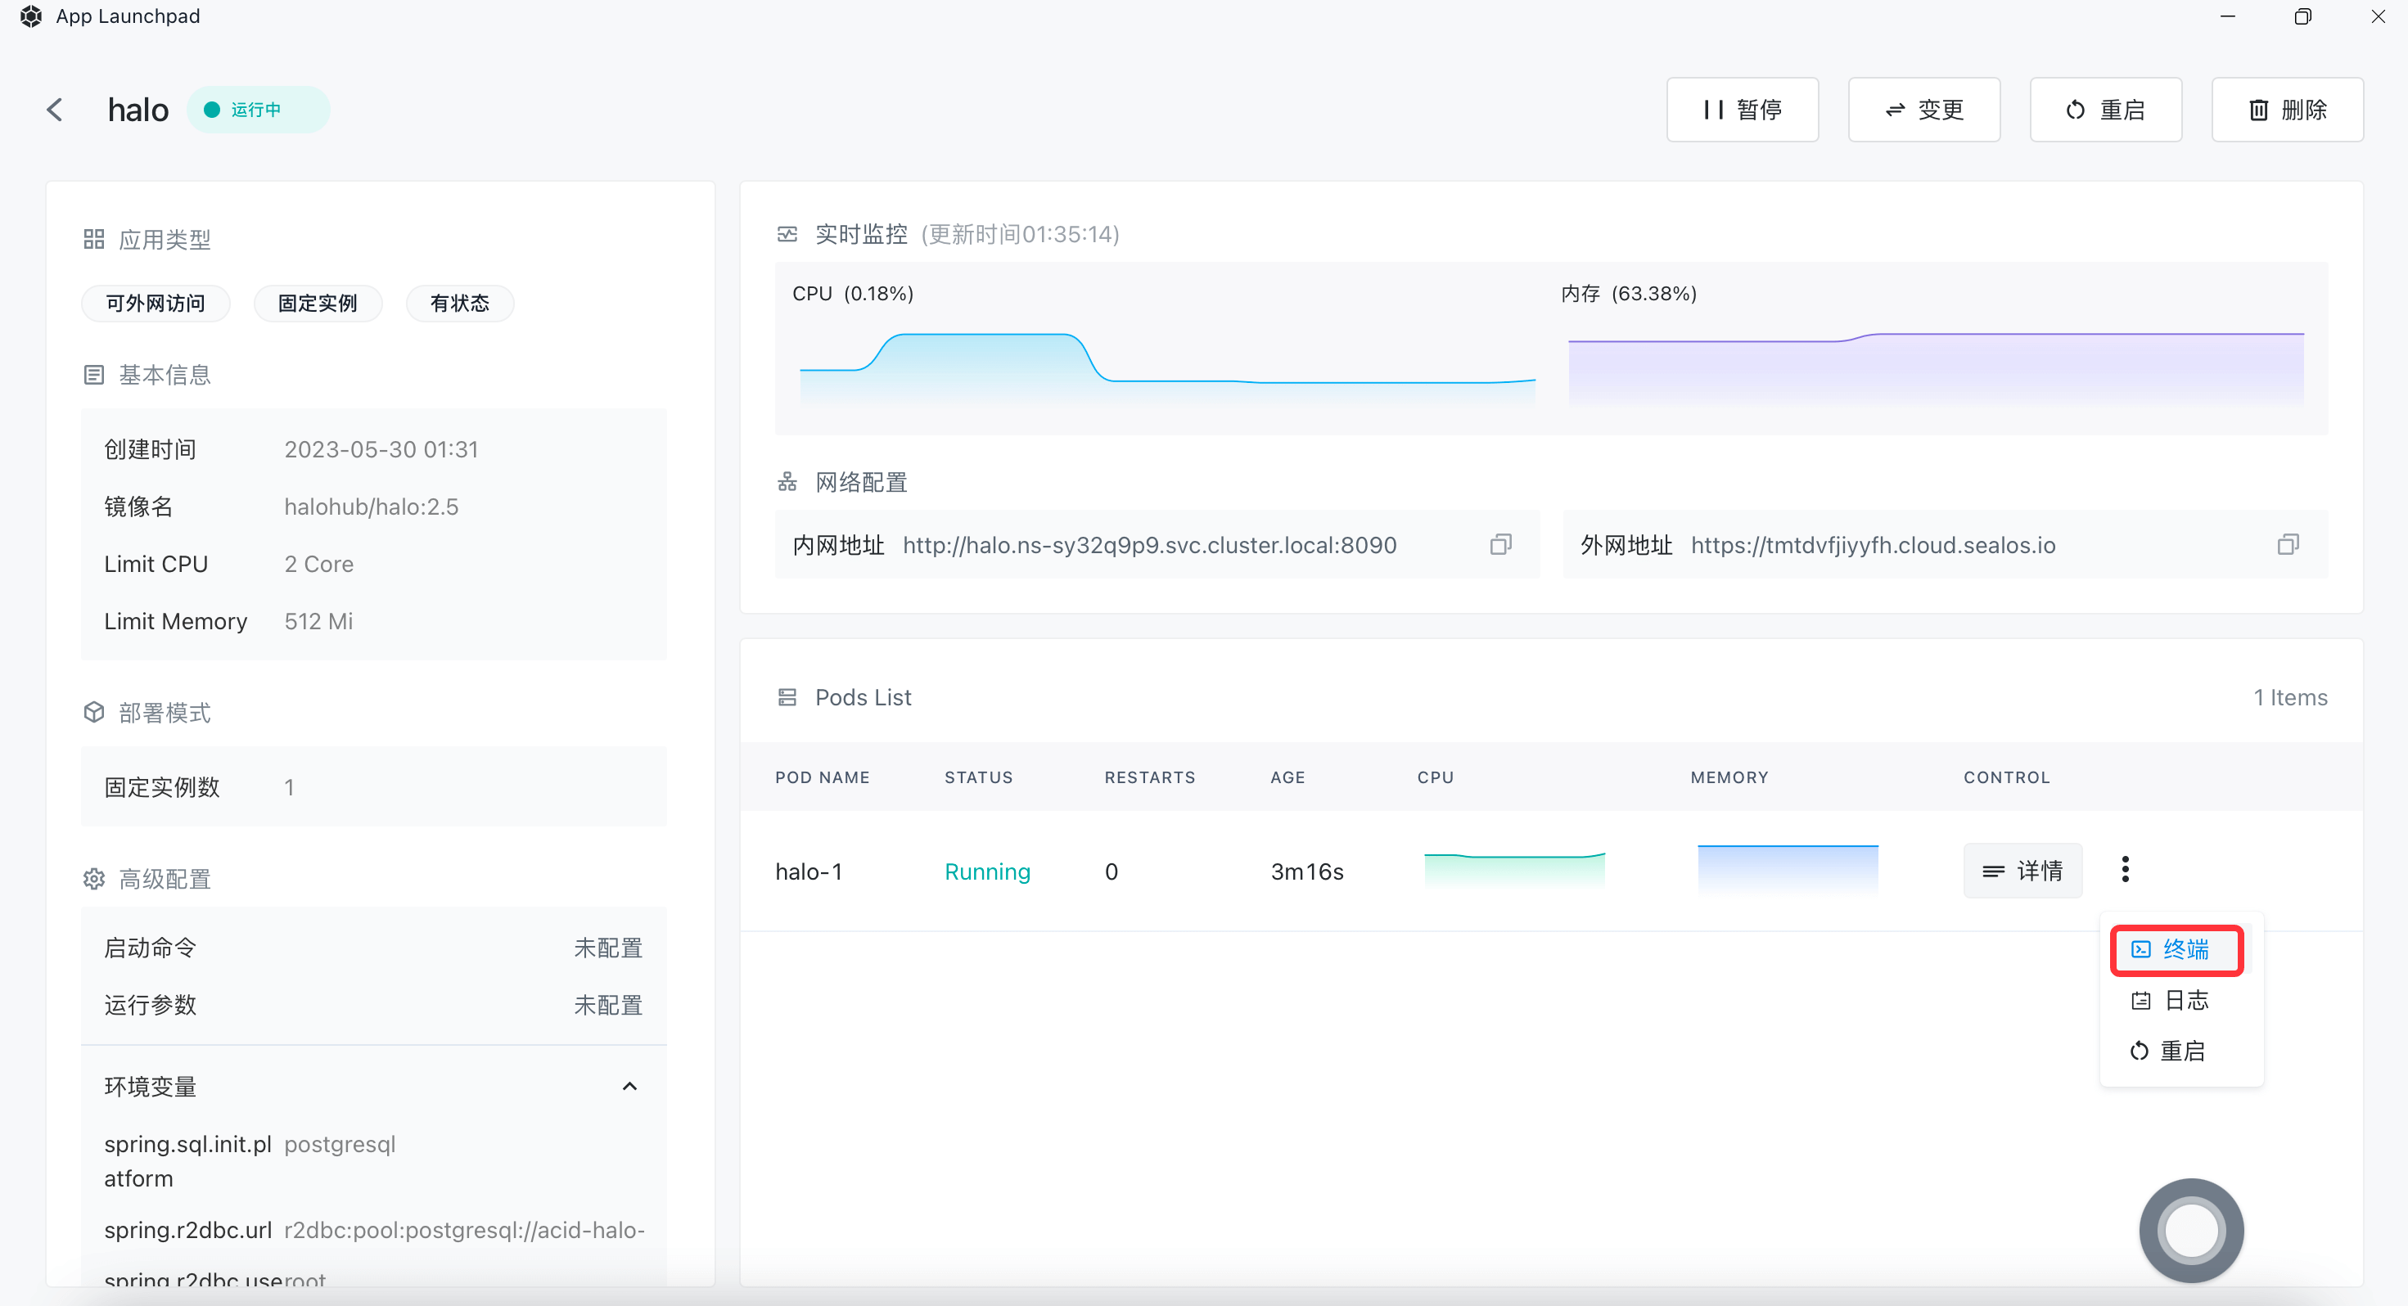Open 终端 from pod menu
2408x1306 pixels.
coord(2176,950)
